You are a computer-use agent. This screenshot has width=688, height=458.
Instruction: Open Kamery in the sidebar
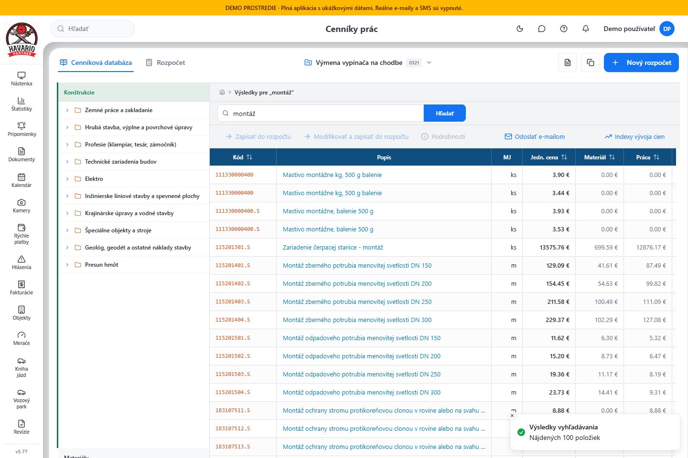pos(21,206)
